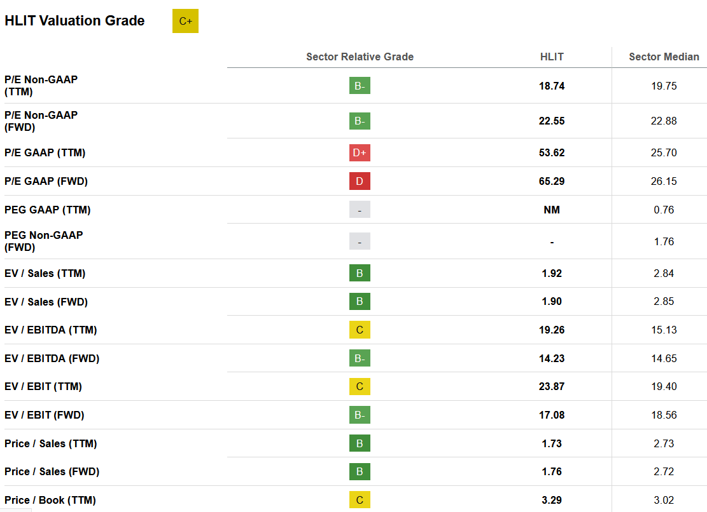Image resolution: width=707 pixels, height=512 pixels.
Task: Select the B grade badge for EV / Sales (TTM)
Action: coord(360,273)
